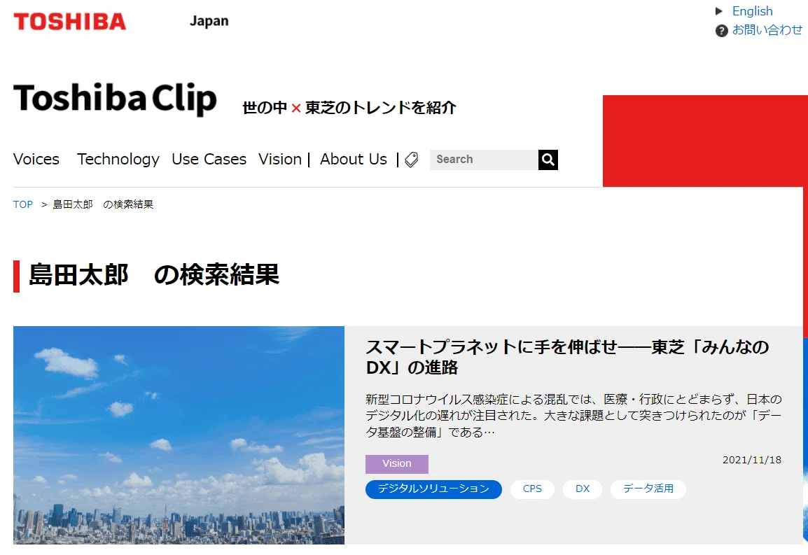Click the article date 2021/11/18

coord(752,461)
